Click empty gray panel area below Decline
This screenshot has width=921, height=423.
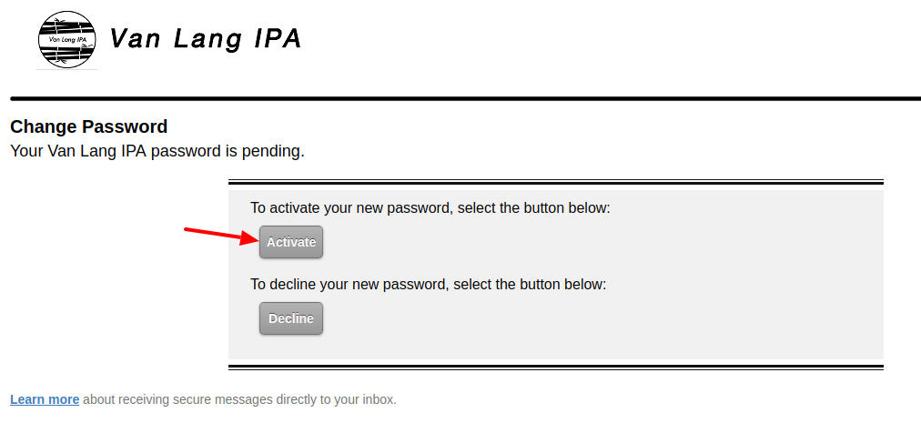[556, 347]
